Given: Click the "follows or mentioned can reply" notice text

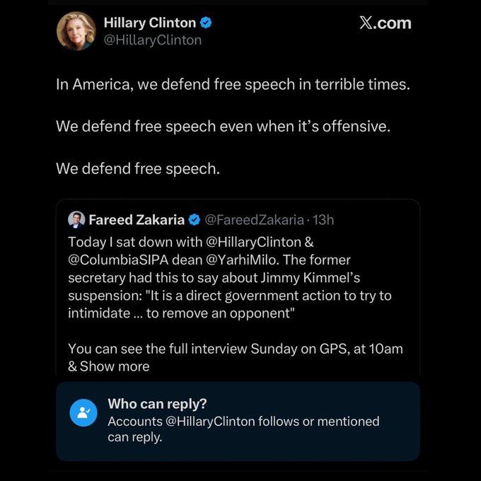Looking at the screenshot, I should [x=243, y=429].
